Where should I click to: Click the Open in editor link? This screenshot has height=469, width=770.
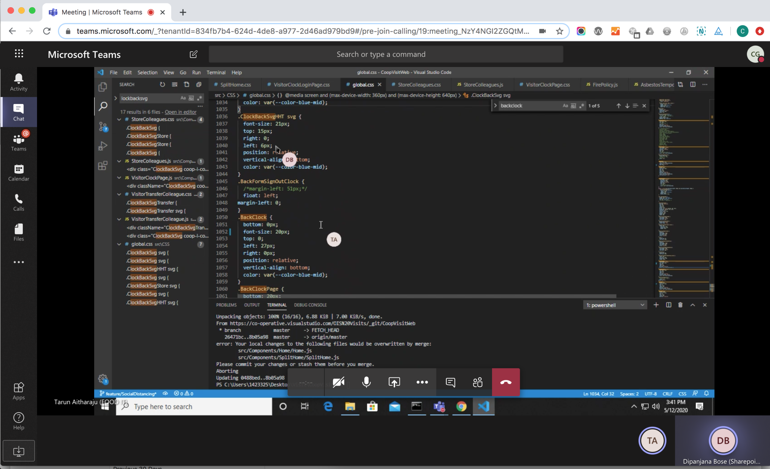[180, 112]
